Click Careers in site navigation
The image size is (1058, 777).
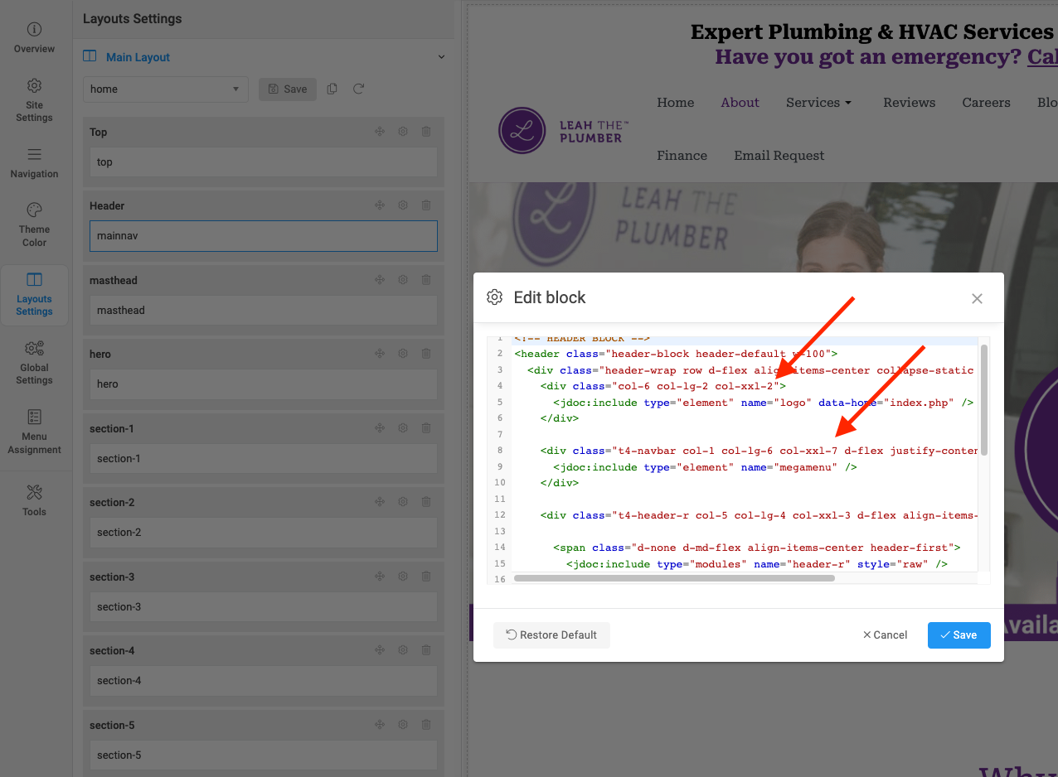[x=987, y=103]
